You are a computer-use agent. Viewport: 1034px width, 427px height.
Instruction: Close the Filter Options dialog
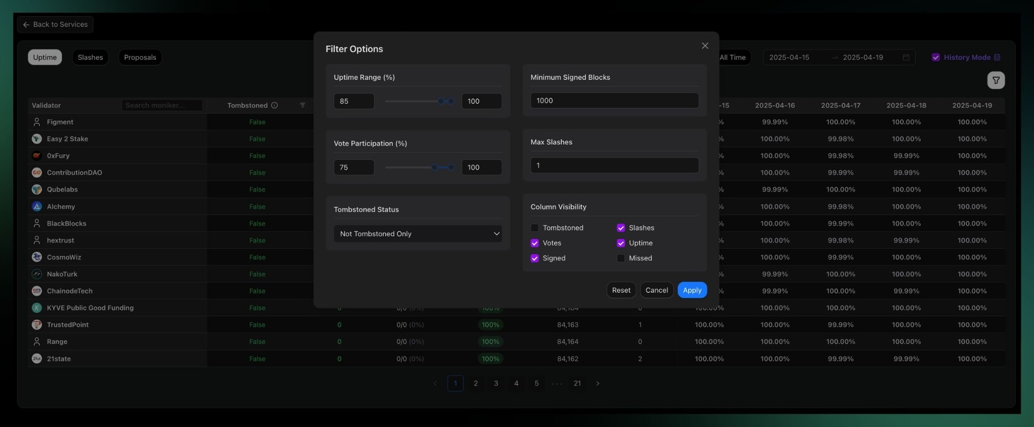pyautogui.click(x=705, y=46)
